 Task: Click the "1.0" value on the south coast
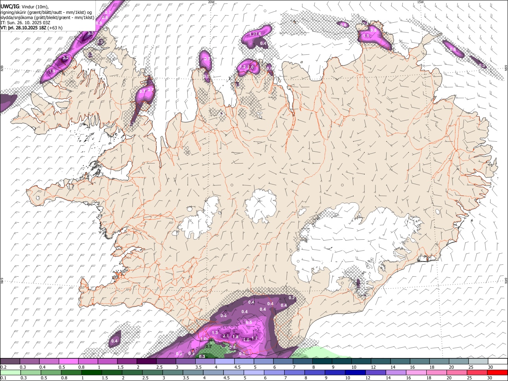pos(204,339)
